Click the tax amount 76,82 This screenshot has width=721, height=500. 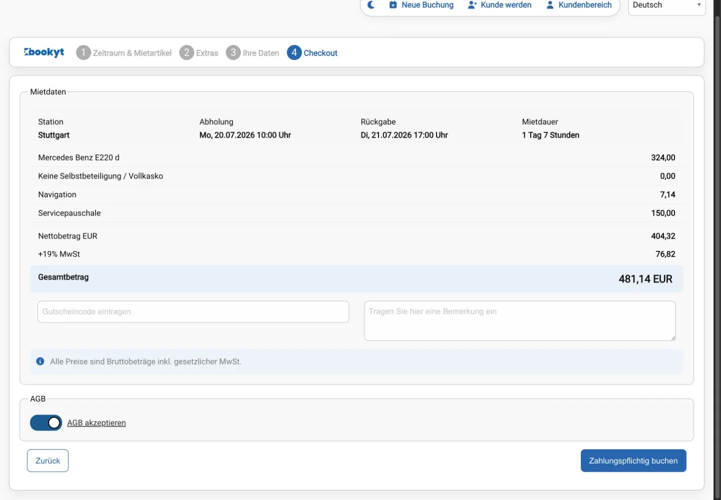click(x=665, y=254)
